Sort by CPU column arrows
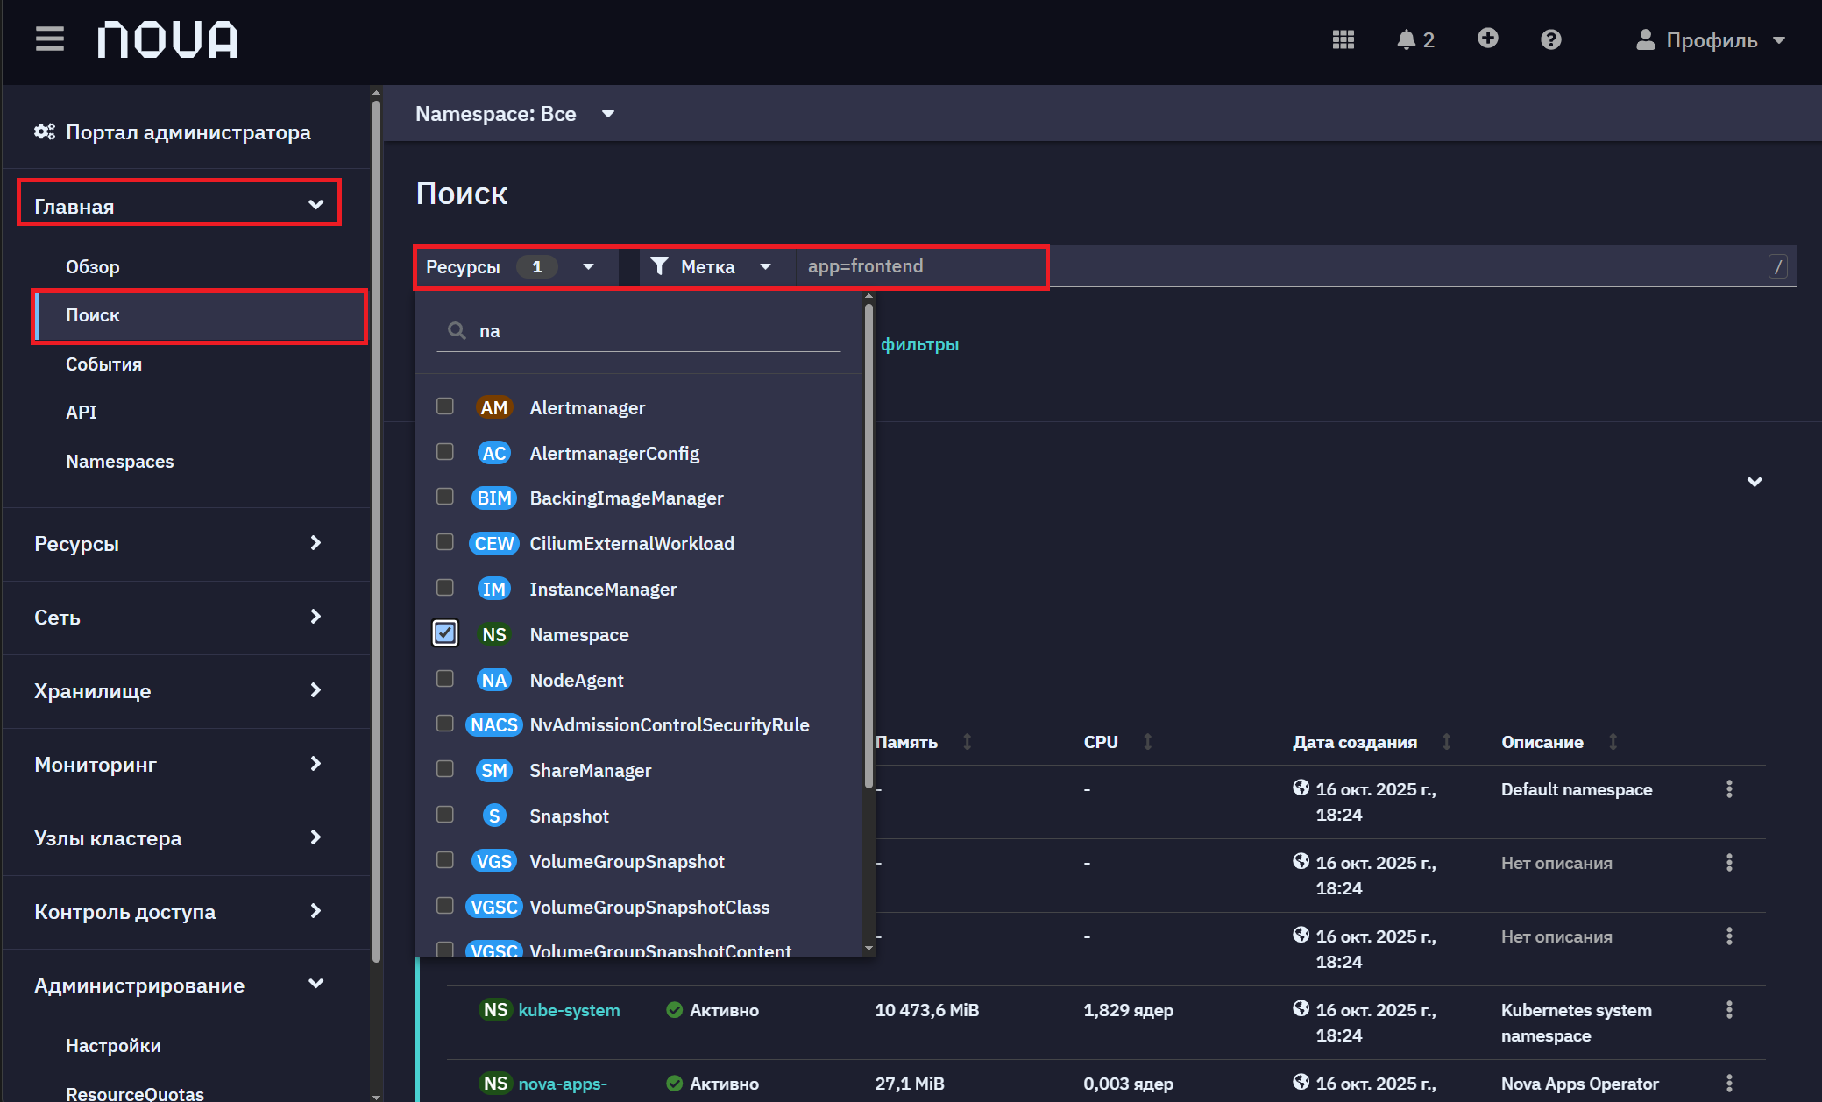This screenshot has height=1102, width=1822. 1147,742
